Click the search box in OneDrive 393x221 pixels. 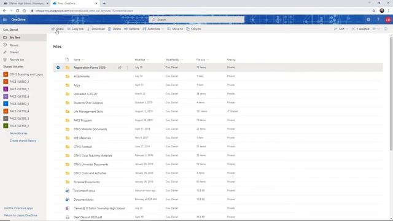(196, 20)
